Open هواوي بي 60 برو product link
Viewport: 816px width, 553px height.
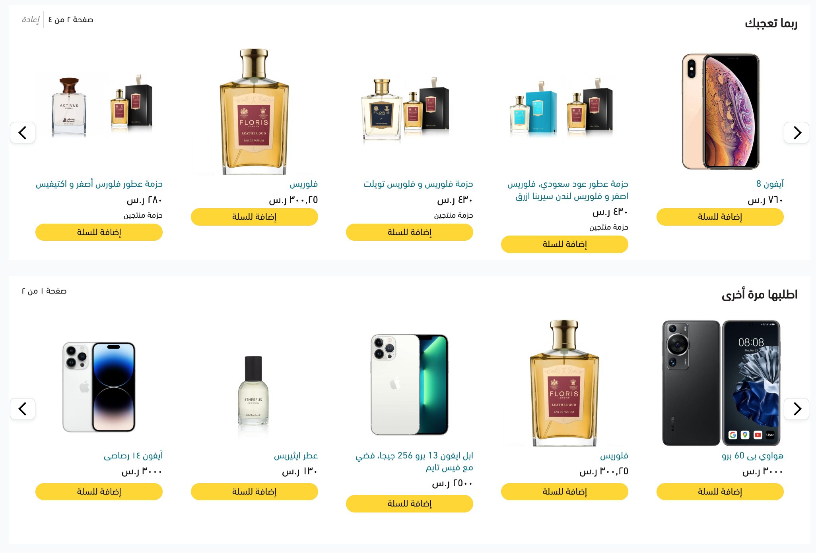click(752, 456)
